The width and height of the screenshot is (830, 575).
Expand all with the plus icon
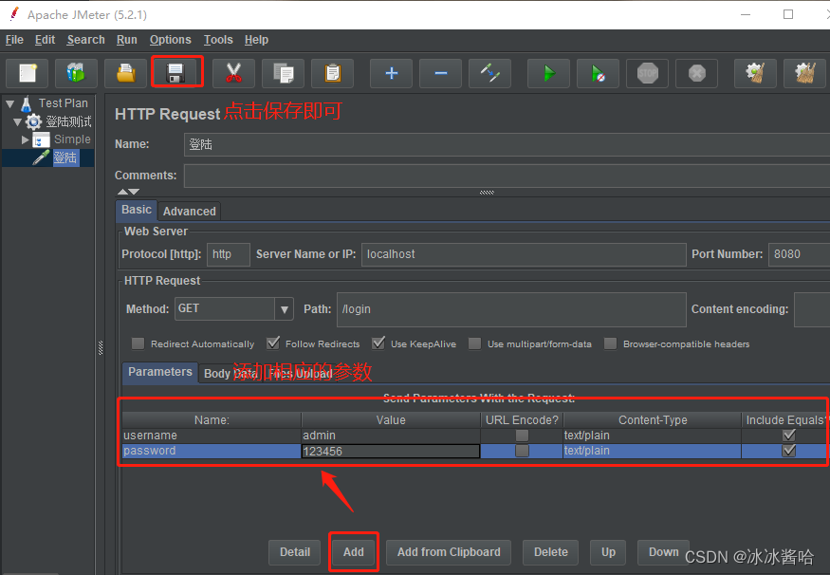[391, 73]
